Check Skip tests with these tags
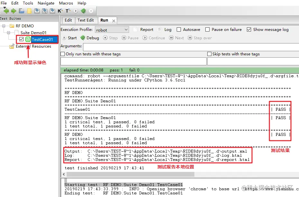The height and width of the screenshot is (197, 299). [x=209, y=54]
